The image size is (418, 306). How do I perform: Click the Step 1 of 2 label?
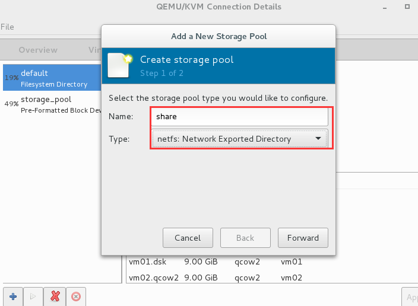[162, 73]
